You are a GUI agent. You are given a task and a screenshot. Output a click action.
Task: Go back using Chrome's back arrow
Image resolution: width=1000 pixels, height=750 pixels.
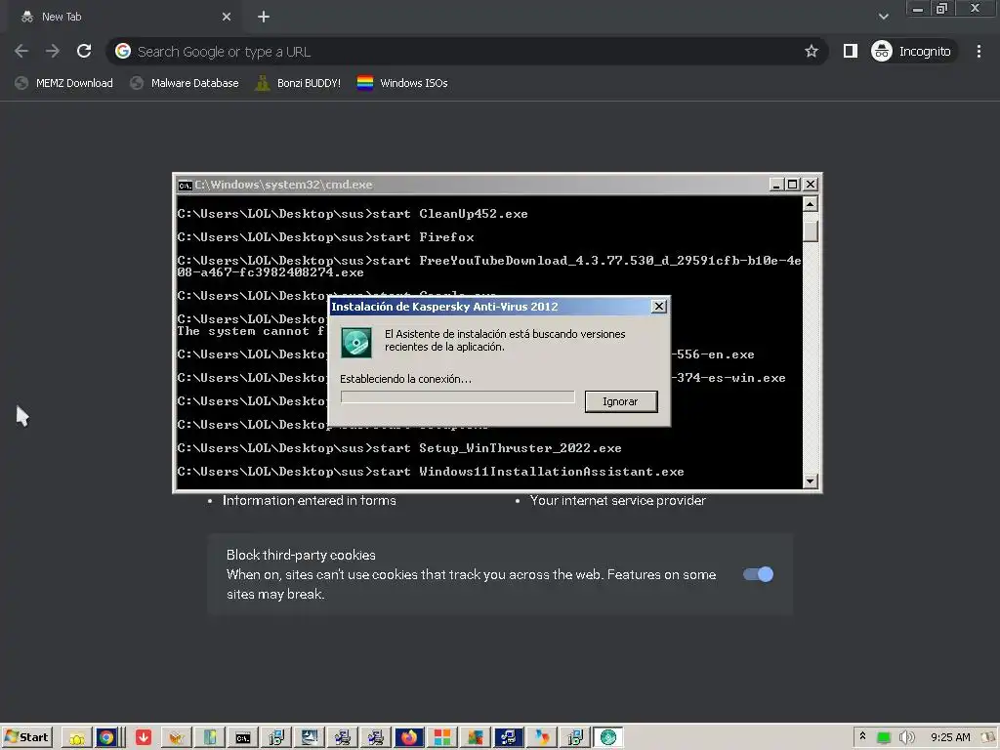pos(21,51)
